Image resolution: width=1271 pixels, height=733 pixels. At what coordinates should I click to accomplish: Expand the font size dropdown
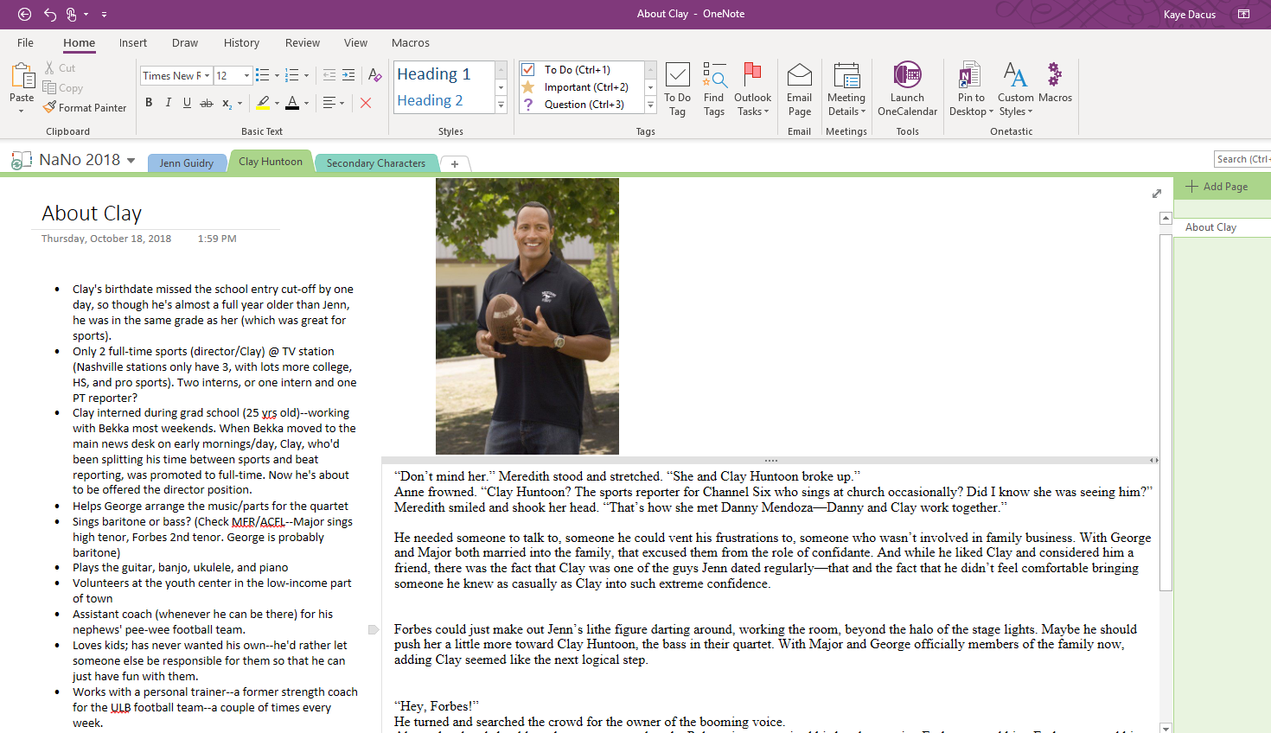click(x=246, y=76)
